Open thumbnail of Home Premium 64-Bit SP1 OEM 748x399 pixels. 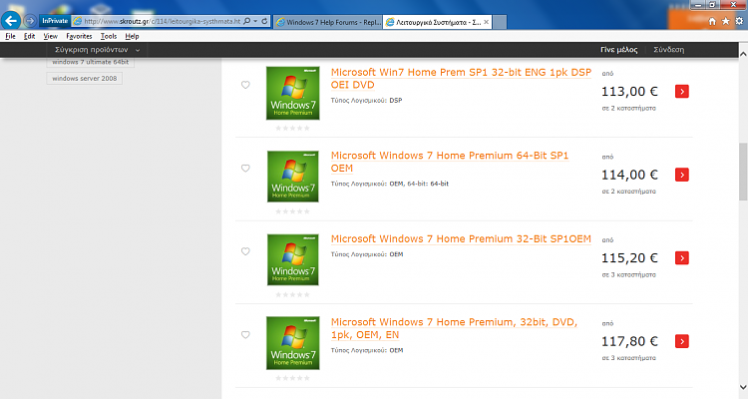(x=293, y=177)
